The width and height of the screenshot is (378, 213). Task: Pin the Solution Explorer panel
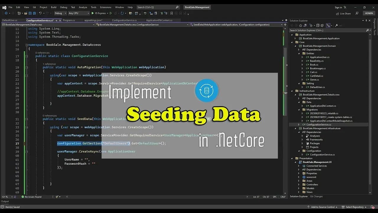tap(366, 20)
